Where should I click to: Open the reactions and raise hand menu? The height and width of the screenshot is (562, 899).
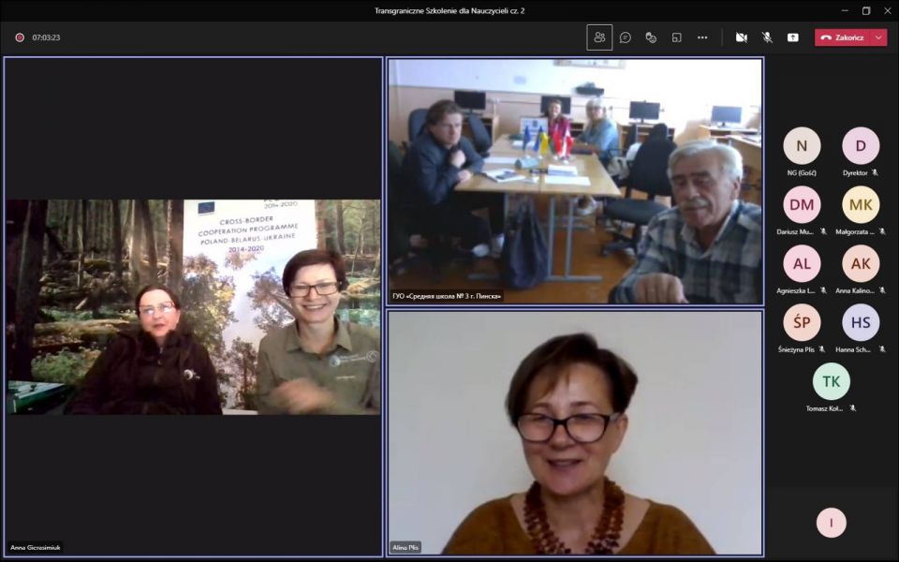[651, 37]
